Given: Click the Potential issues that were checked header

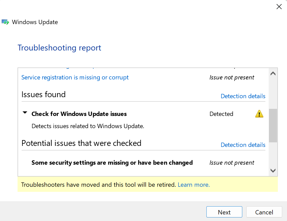Looking at the screenshot, I should coord(81,143).
